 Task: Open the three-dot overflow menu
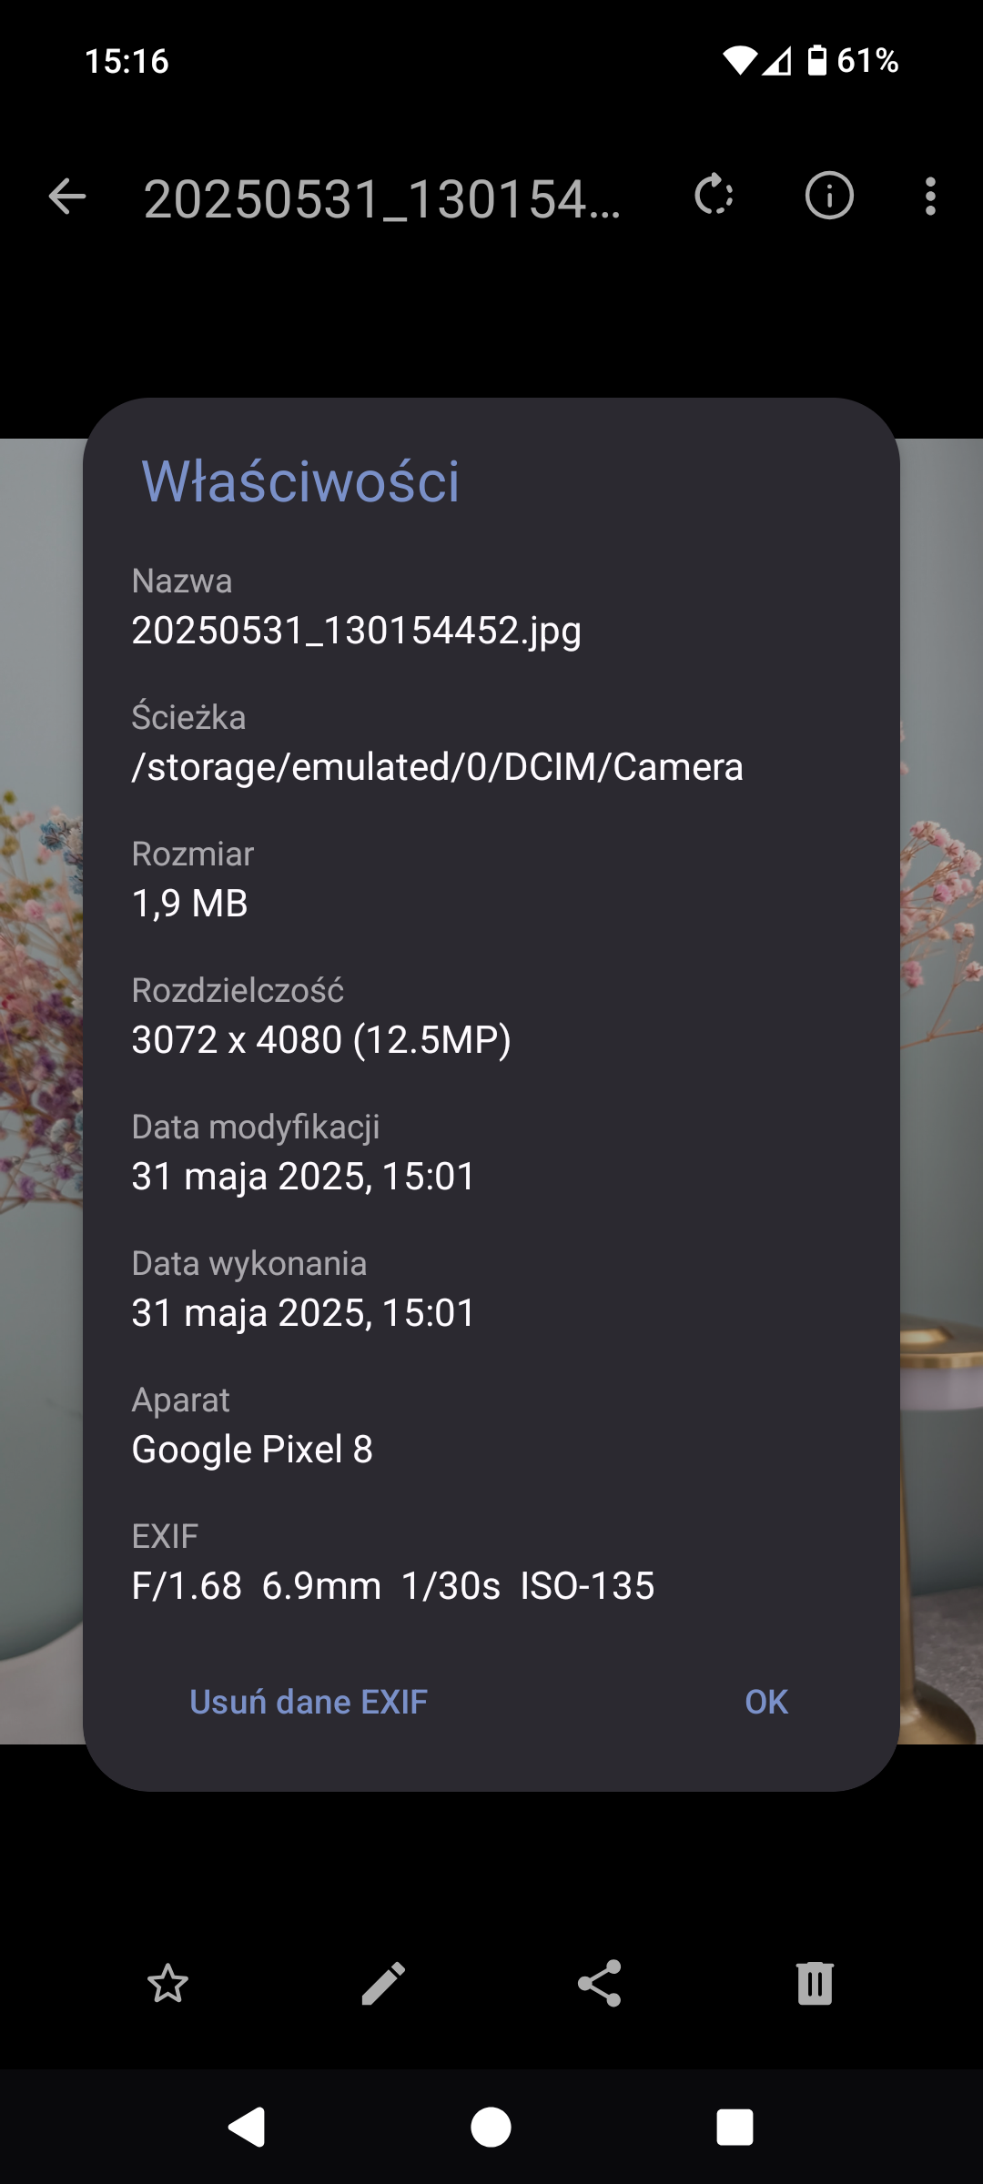click(x=929, y=196)
